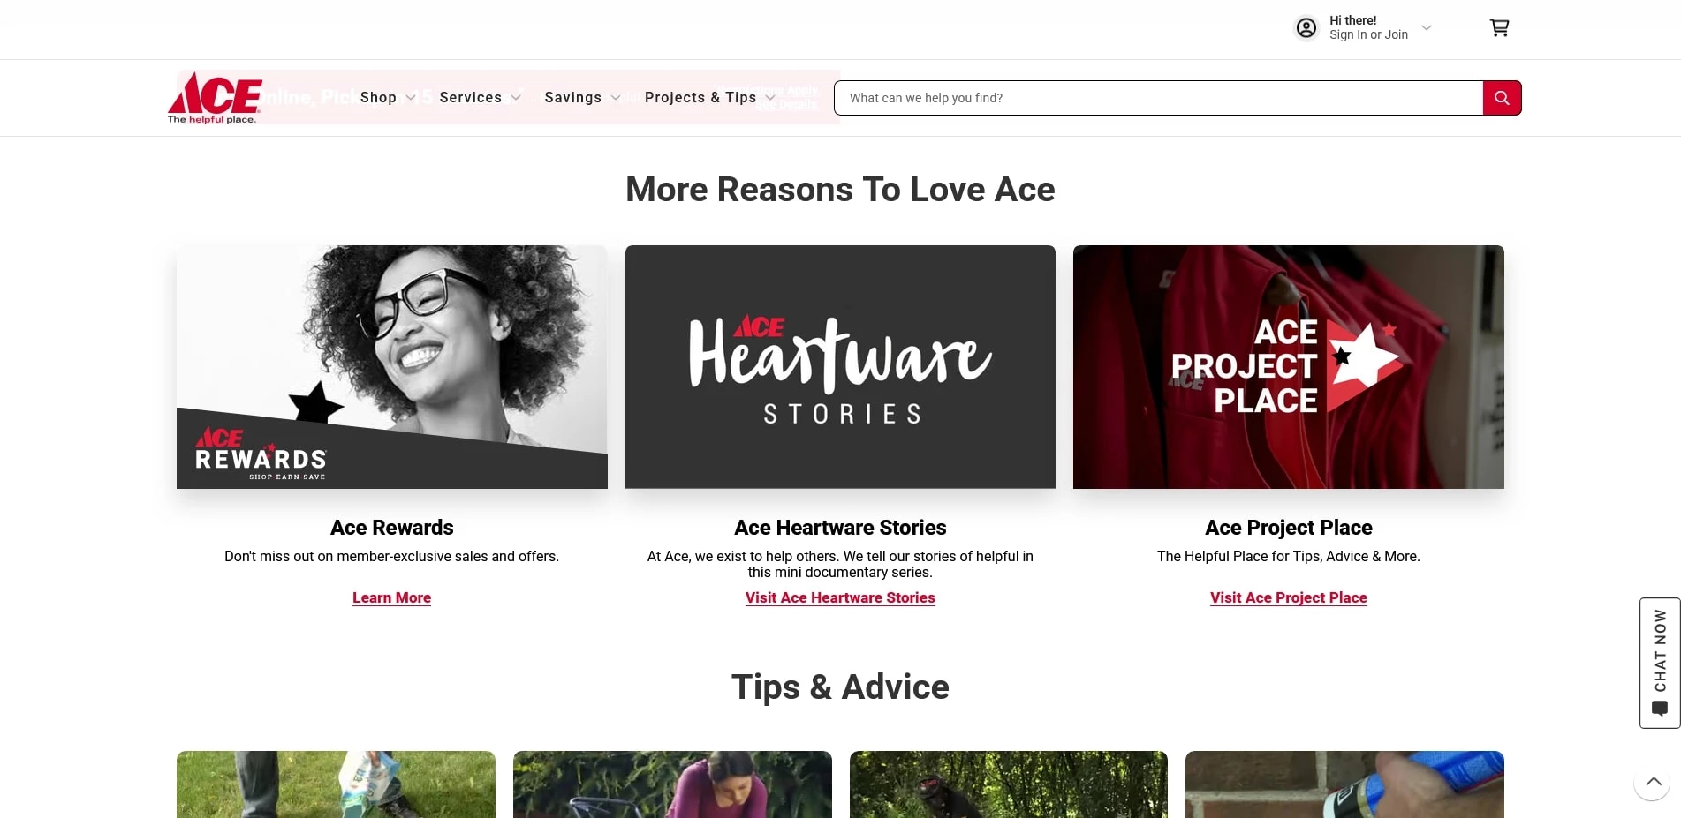Click Visit Ace Project Place
Screen dimensions: 1681x818
[1288, 597]
